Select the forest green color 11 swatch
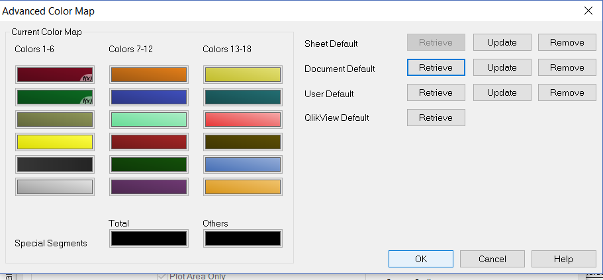Screen dimensions: 603x280 pyautogui.click(x=149, y=164)
